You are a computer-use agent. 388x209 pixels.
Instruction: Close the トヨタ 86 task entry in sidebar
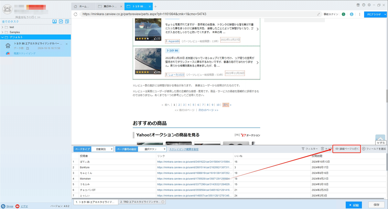click(x=67, y=44)
